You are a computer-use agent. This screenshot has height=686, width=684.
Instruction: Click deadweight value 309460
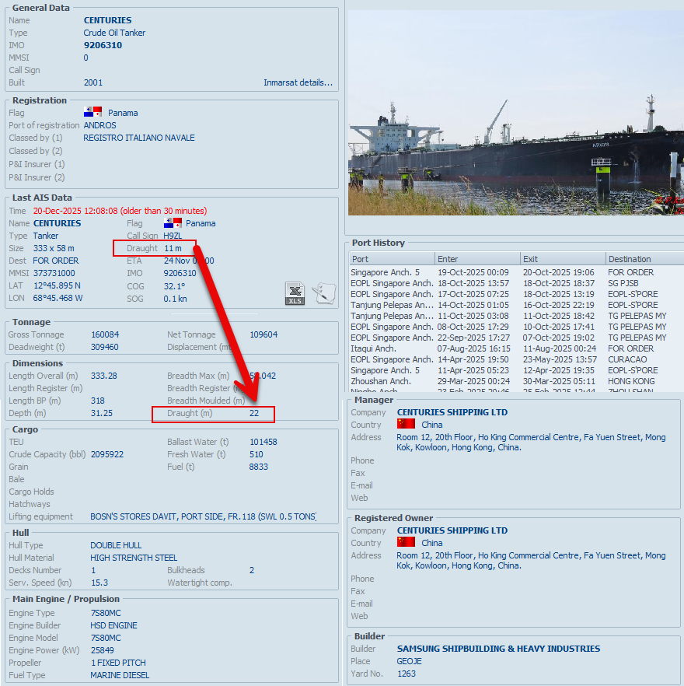[x=104, y=347]
